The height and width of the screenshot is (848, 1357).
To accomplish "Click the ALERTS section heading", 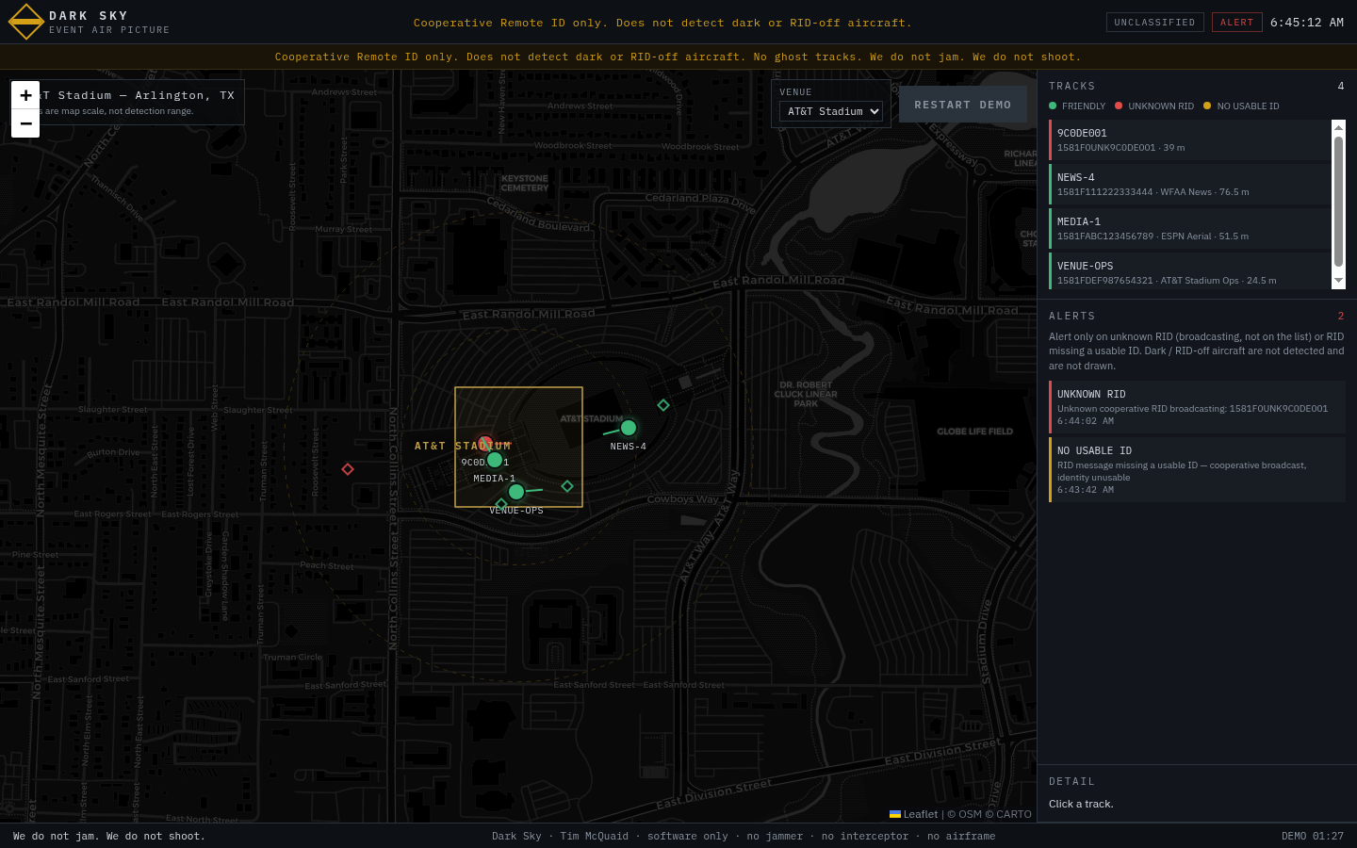I will tap(1072, 316).
